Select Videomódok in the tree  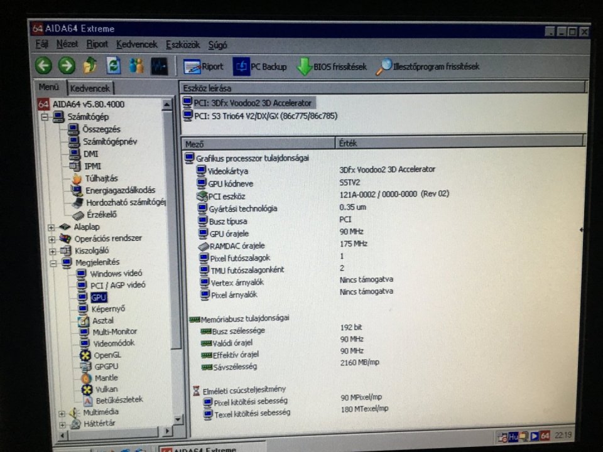[x=107, y=343]
